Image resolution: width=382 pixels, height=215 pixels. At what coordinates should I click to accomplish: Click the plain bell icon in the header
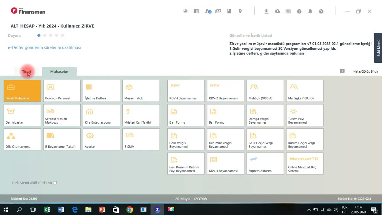tap(310, 11)
